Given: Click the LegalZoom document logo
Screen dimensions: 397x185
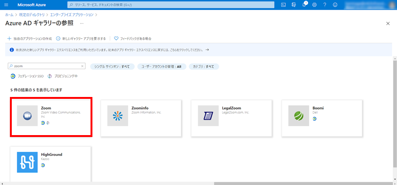Looking at the screenshot, I should click(208, 116).
